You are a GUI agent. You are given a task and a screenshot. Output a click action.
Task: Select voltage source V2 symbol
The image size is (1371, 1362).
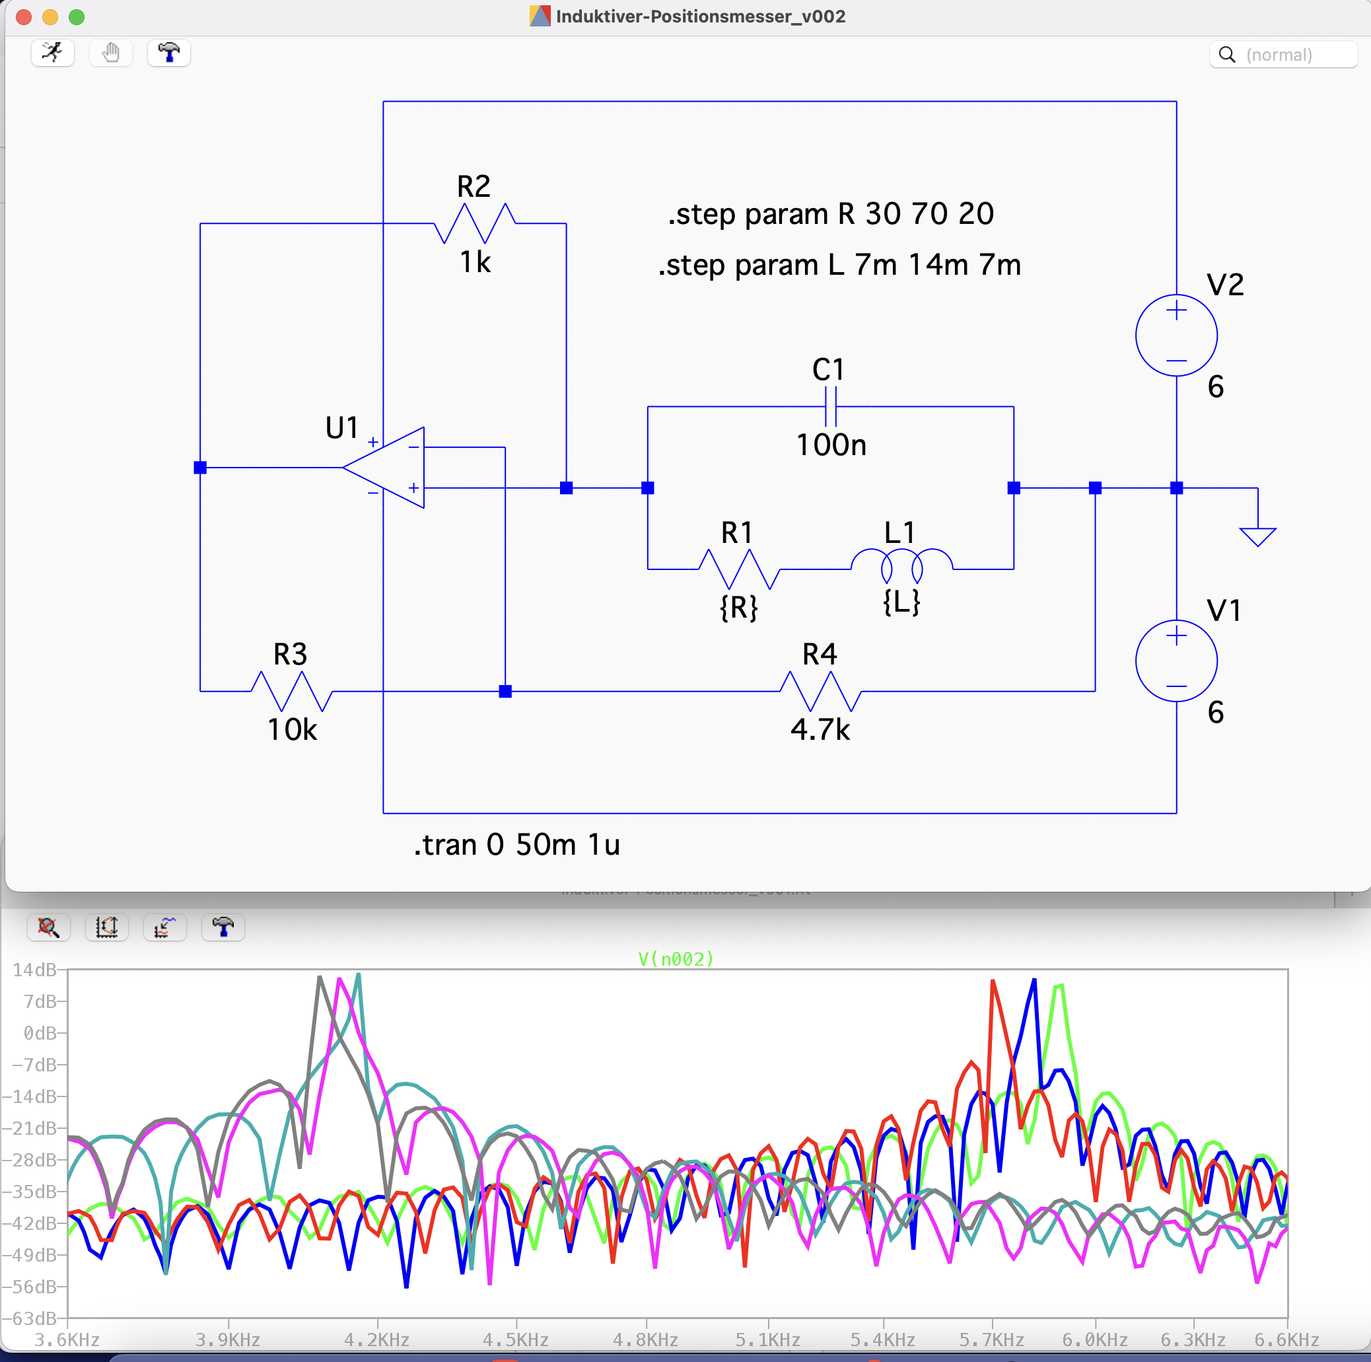[1176, 335]
